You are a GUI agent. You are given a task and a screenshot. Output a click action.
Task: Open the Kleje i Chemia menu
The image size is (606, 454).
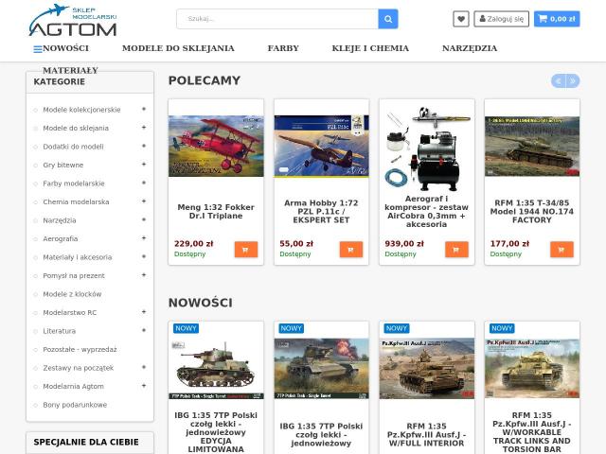click(x=370, y=48)
